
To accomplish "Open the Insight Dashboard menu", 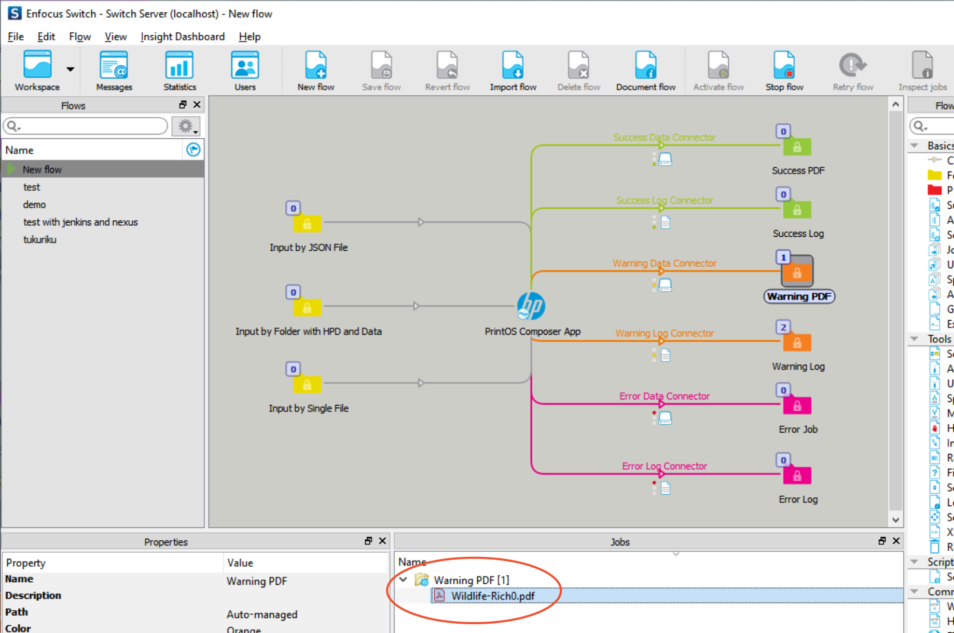I will (x=183, y=36).
